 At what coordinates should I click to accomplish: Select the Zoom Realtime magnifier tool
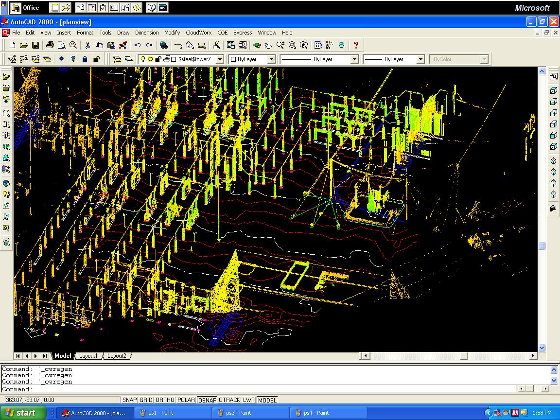(x=280, y=45)
